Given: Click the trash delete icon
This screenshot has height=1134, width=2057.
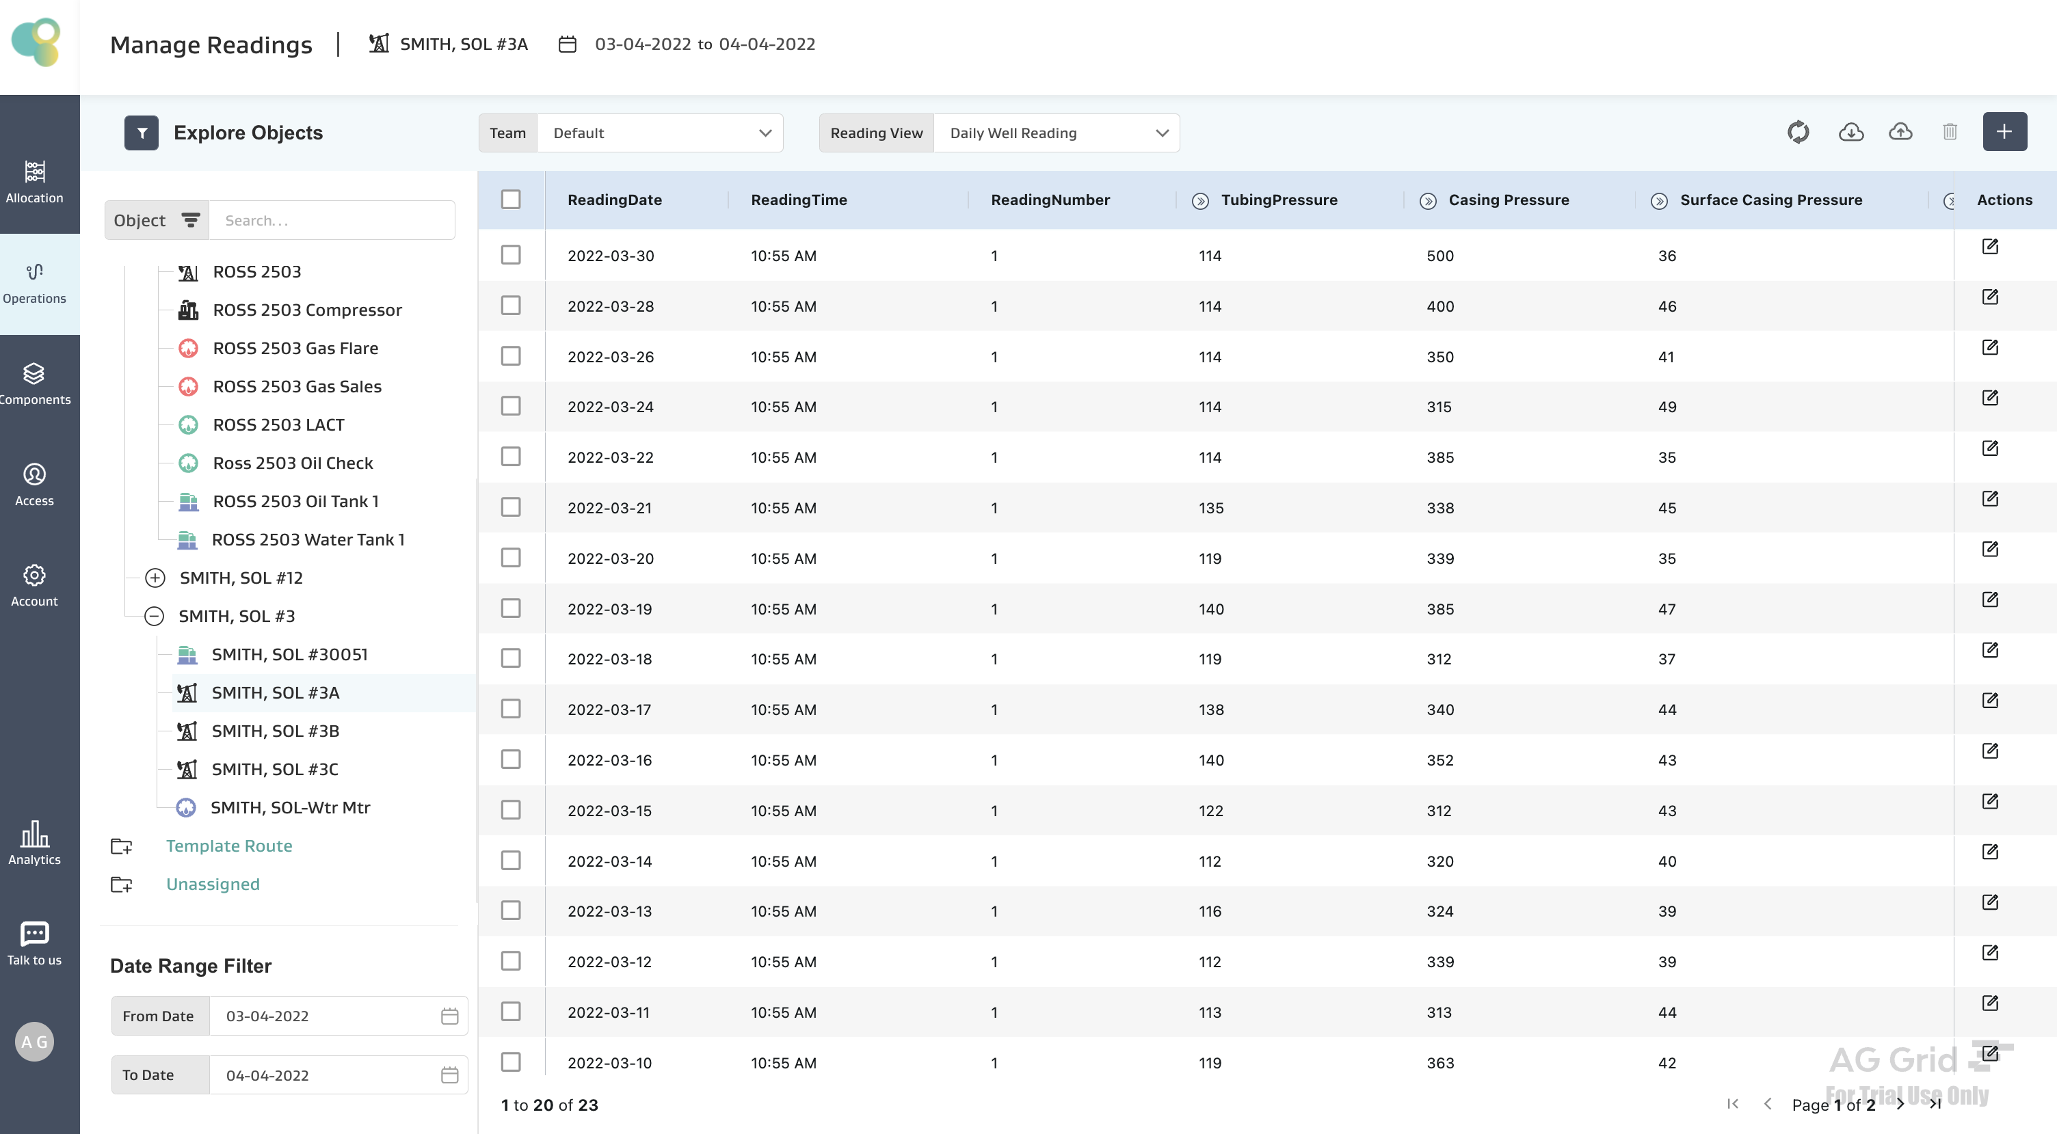Looking at the screenshot, I should pos(1949,133).
